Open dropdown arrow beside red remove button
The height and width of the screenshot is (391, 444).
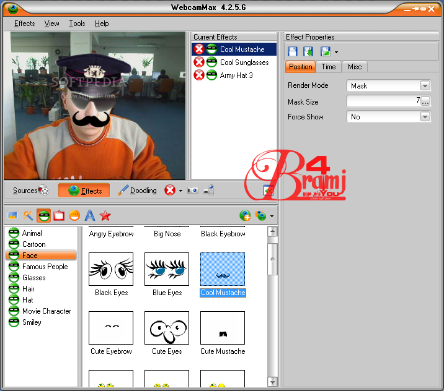coord(181,191)
